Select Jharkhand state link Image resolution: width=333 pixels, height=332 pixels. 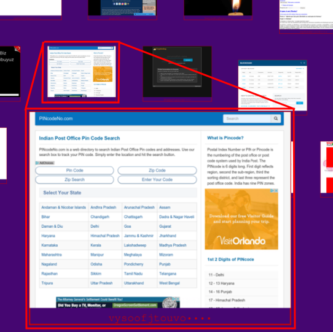(x=168, y=236)
